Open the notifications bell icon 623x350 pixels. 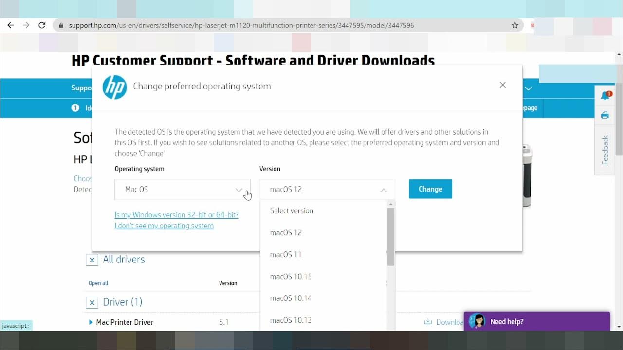click(x=605, y=95)
